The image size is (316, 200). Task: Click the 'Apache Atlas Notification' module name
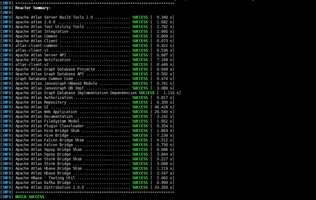43,60
